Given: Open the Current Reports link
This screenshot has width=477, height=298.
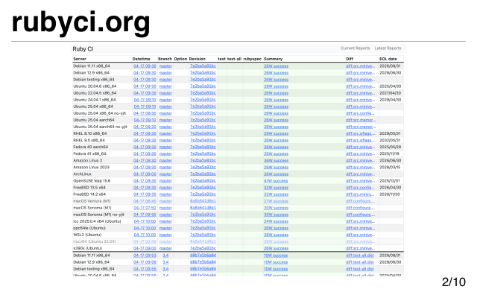Looking at the screenshot, I should click(x=355, y=48).
